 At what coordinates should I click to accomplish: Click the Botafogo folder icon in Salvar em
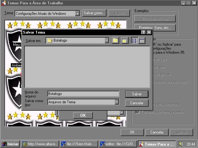click(x=49, y=40)
